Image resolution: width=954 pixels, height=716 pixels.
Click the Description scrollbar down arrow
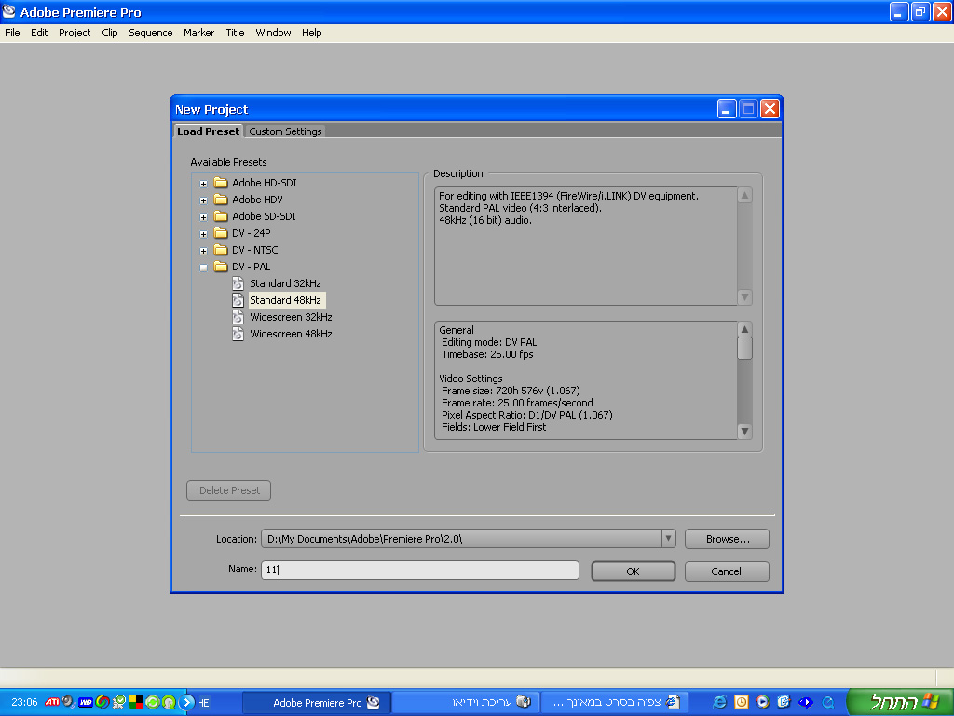click(744, 297)
